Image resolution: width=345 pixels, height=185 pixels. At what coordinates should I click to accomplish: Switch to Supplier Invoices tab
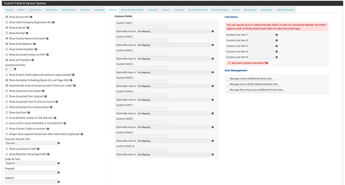coord(285,10)
